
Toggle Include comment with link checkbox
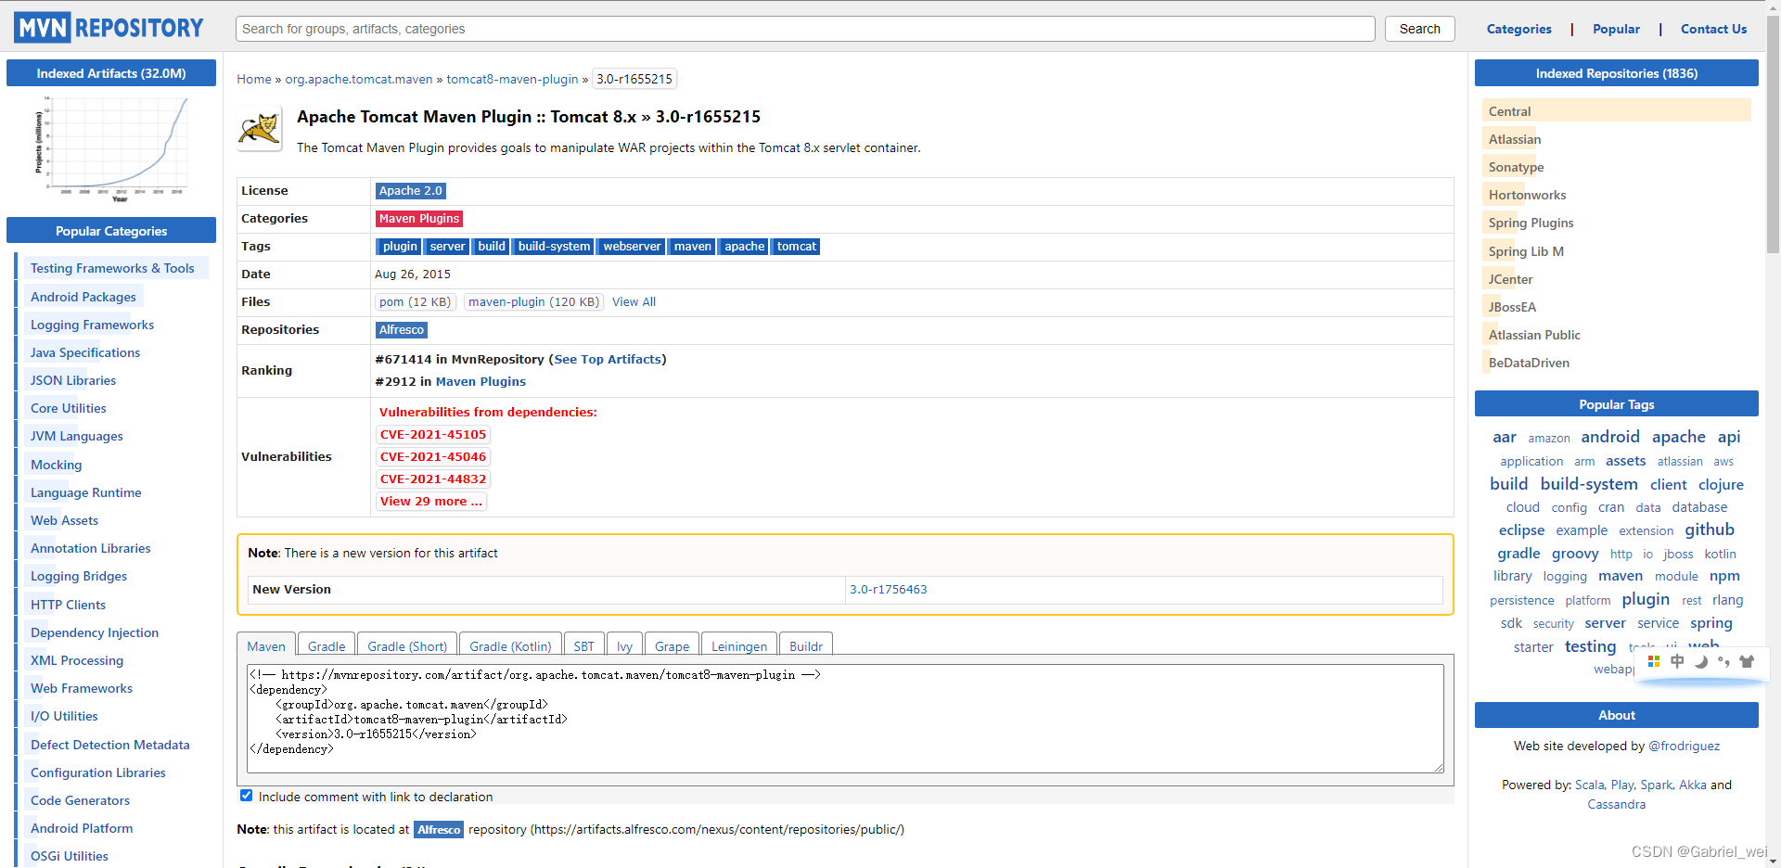[246, 796]
